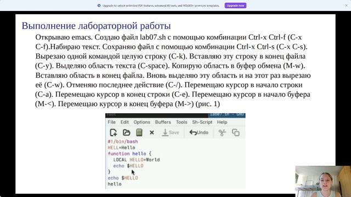
Task: Click the slide title Выполнение лабораторной работы
Action: (x=97, y=26)
